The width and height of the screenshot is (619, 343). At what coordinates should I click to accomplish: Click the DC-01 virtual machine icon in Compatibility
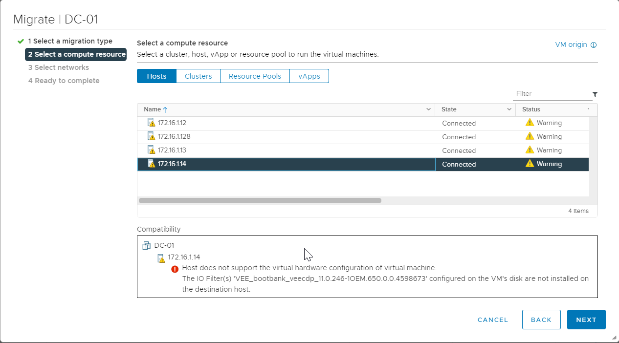(x=146, y=245)
